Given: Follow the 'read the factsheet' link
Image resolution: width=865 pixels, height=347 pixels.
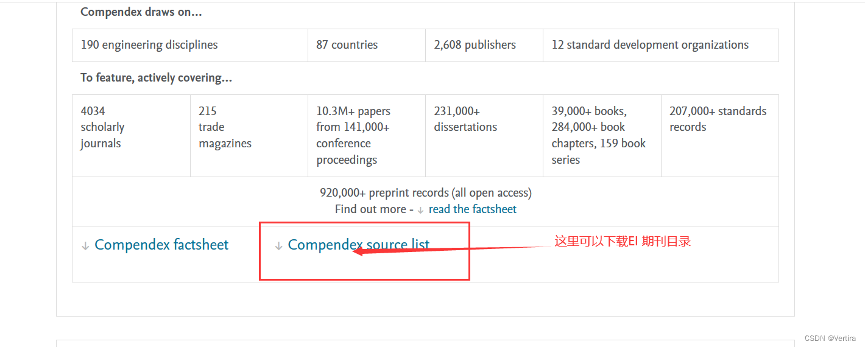Looking at the screenshot, I should [x=473, y=209].
